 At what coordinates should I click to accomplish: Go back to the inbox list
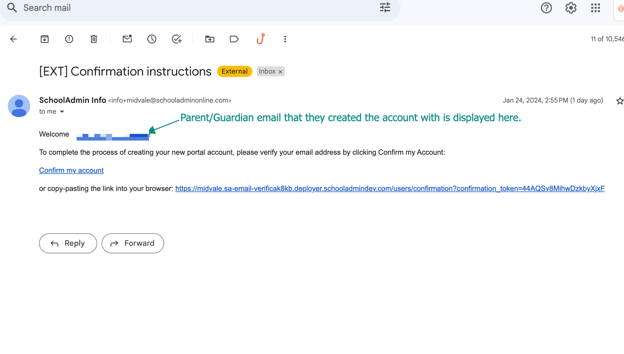[13, 39]
